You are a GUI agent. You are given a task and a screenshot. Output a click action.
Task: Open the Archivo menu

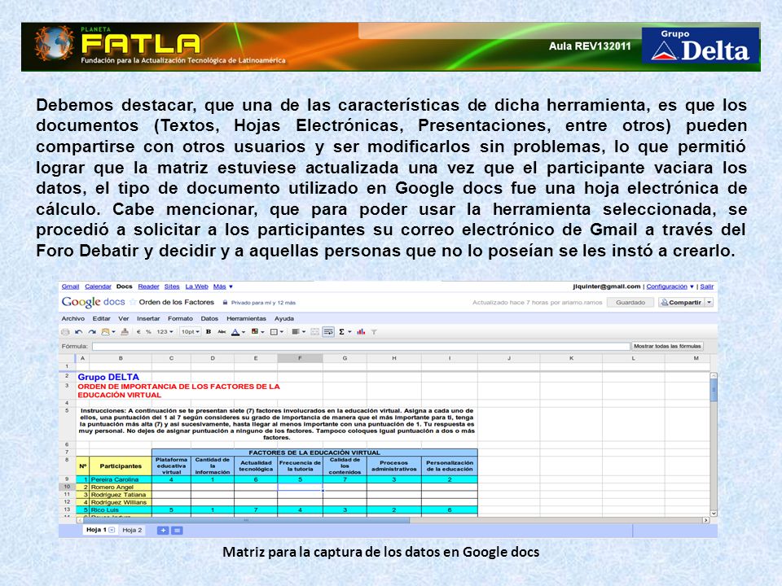pos(72,318)
